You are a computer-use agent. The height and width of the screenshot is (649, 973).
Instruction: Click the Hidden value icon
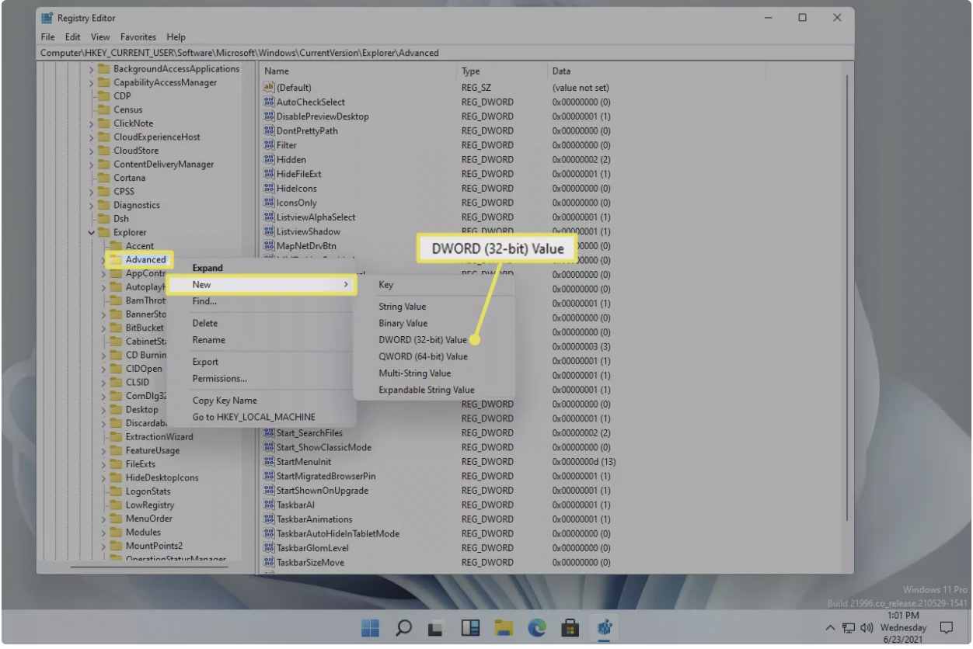coord(270,160)
